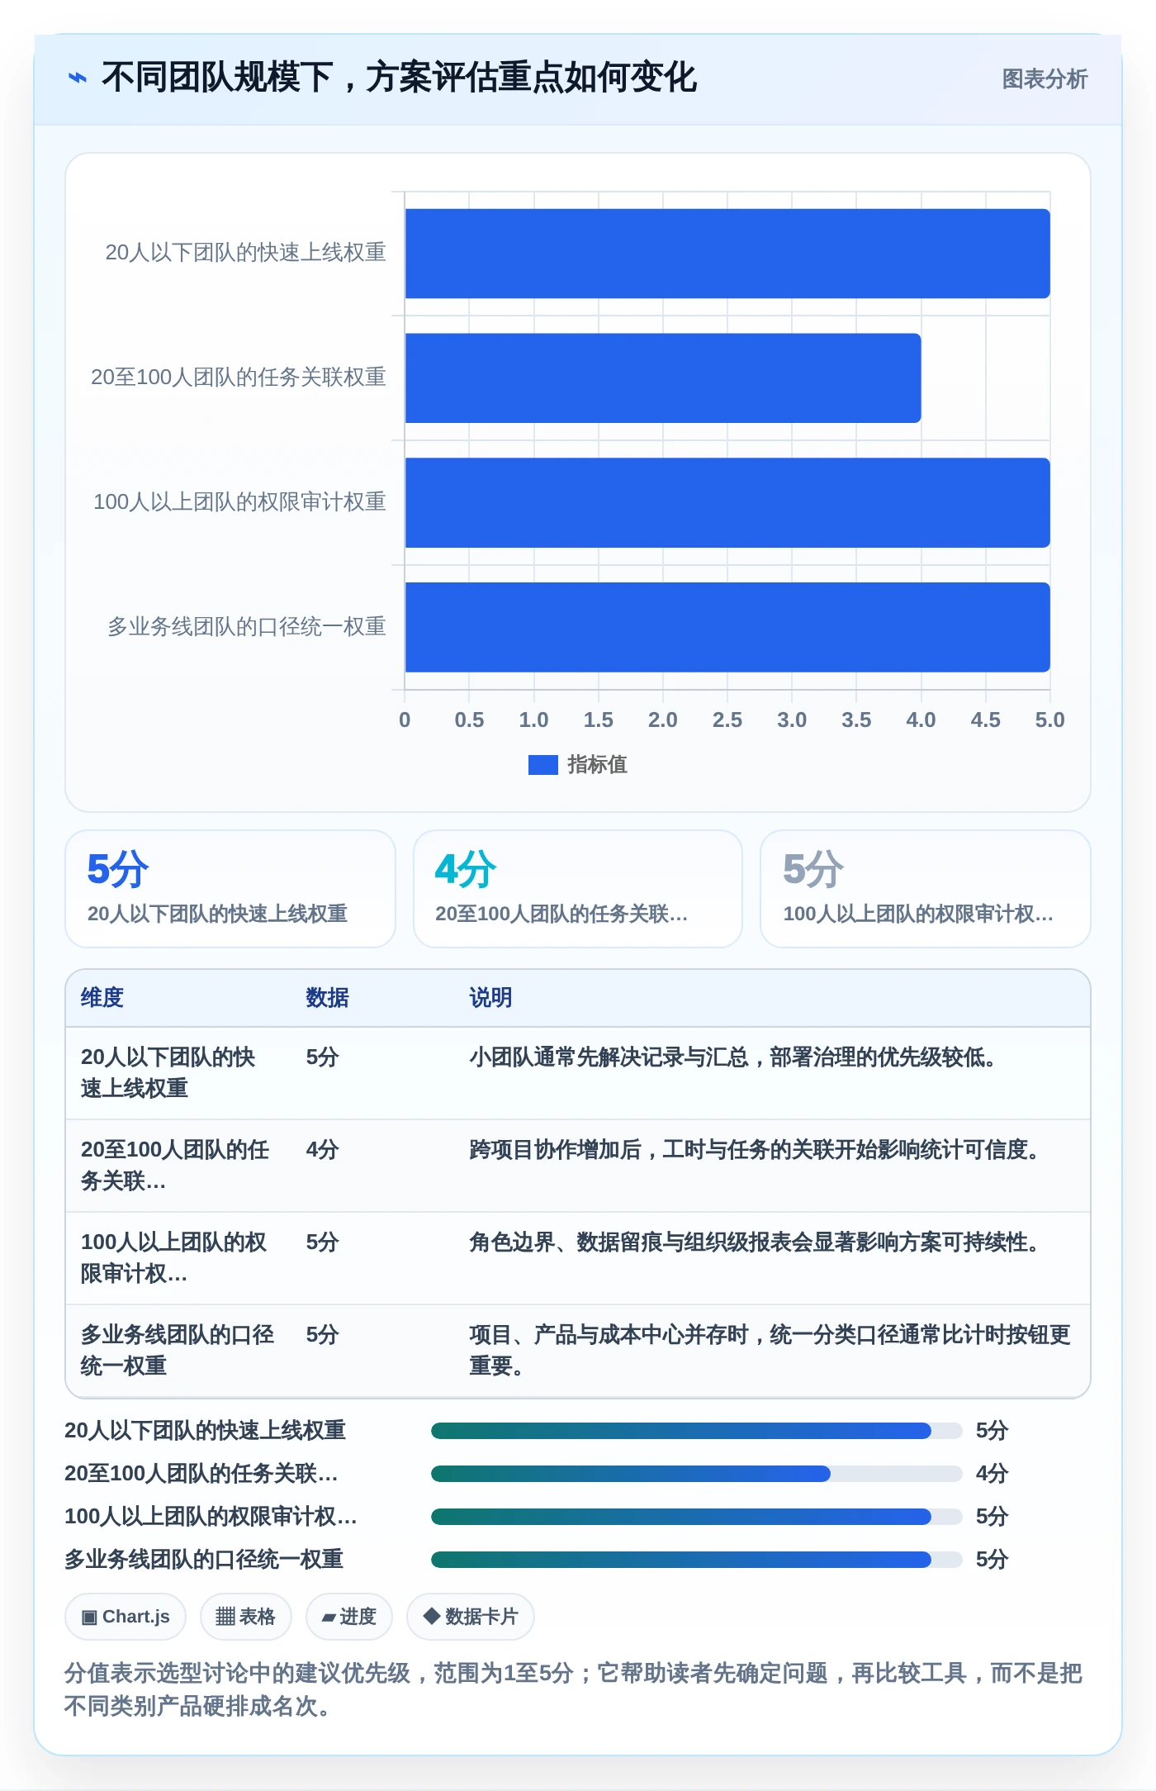Select table row 20人以下团队的快速上线权重
Image resolution: width=1156 pixels, height=1791 pixels.
[578, 1073]
